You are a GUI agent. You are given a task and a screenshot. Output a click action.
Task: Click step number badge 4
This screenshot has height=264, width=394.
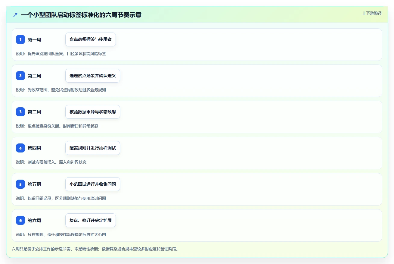(x=20, y=148)
